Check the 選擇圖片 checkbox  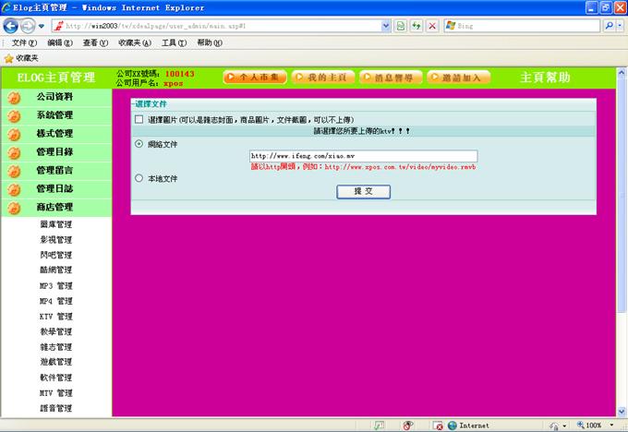[x=139, y=120]
